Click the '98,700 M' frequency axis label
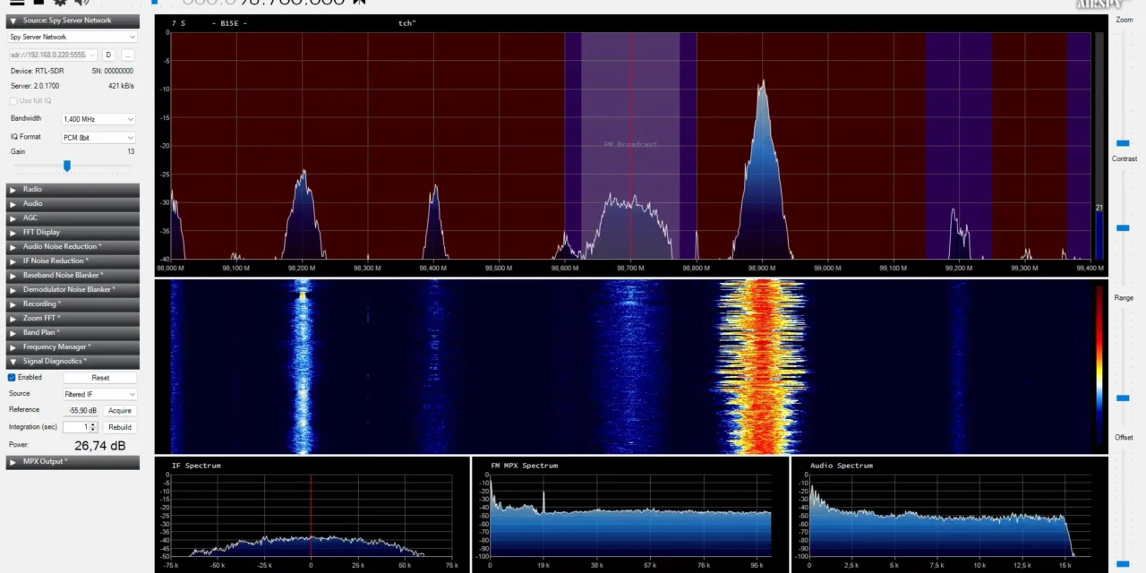 pyautogui.click(x=630, y=268)
